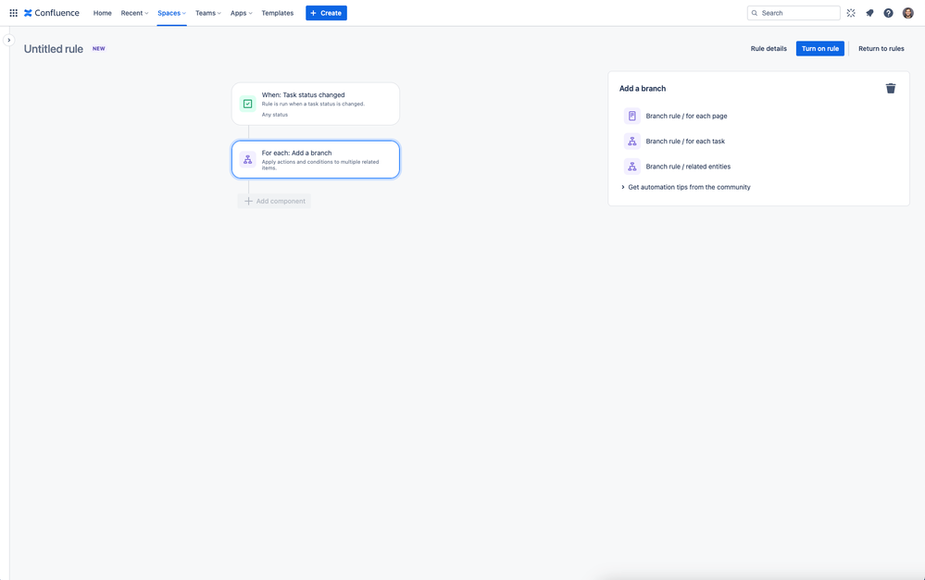
Task: Open the Apps dropdown menu
Action: click(242, 13)
